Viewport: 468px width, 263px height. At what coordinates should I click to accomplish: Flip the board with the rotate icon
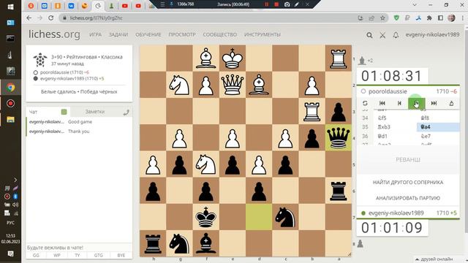[x=365, y=103]
